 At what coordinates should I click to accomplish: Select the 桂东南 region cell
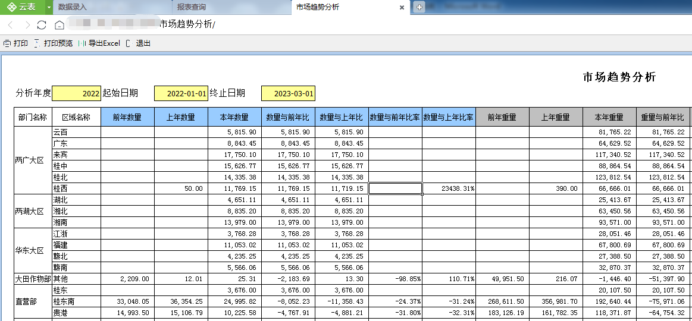click(x=76, y=301)
